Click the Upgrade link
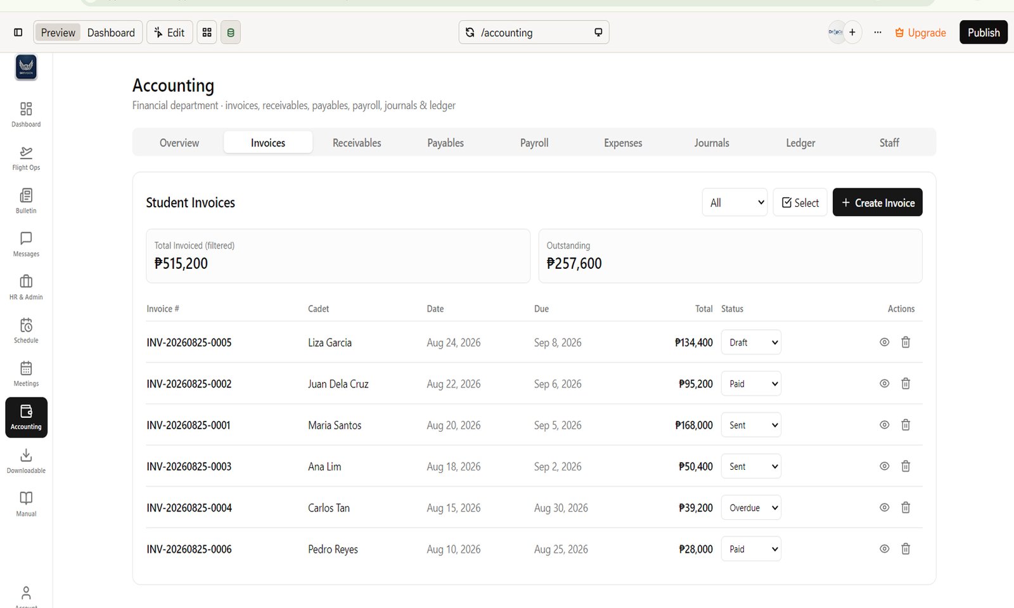1014x608 pixels. (920, 32)
